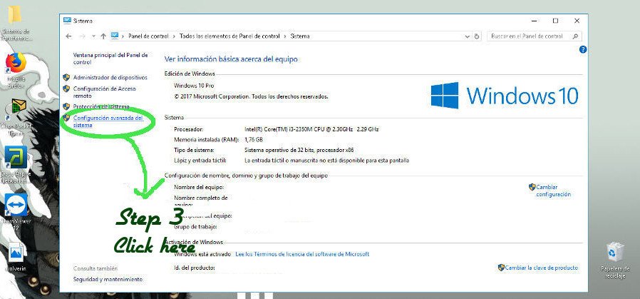
Task: Open recent locations dropdown arrow
Action: (93, 36)
